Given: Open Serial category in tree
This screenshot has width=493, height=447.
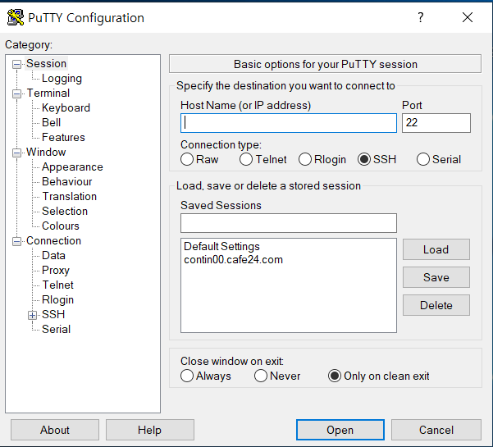Looking at the screenshot, I should coord(56,330).
